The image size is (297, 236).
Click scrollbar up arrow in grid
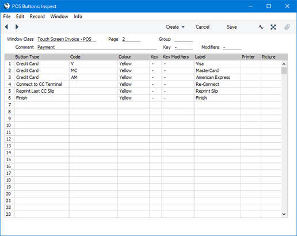[x=284, y=64]
